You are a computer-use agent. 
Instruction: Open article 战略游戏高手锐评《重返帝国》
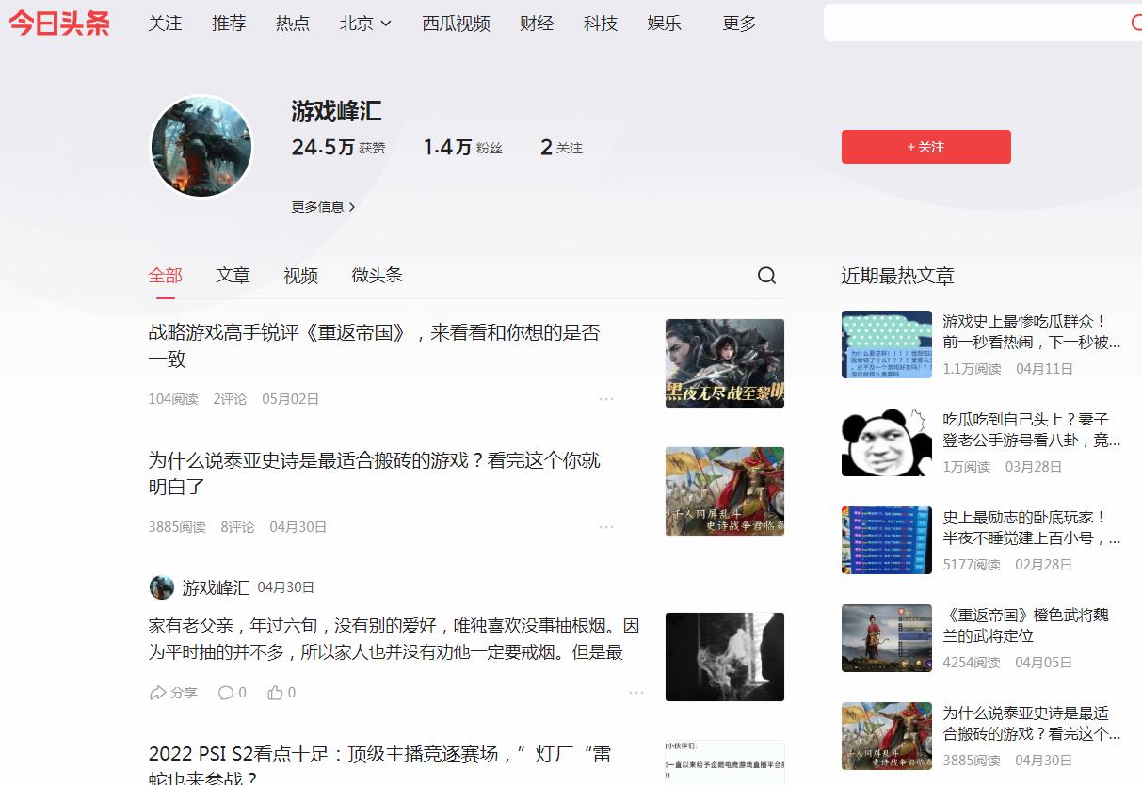click(x=374, y=345)
